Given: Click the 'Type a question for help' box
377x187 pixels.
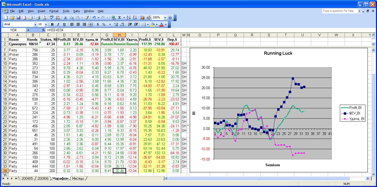Looking at the screenshot, I should pos(340,11).
